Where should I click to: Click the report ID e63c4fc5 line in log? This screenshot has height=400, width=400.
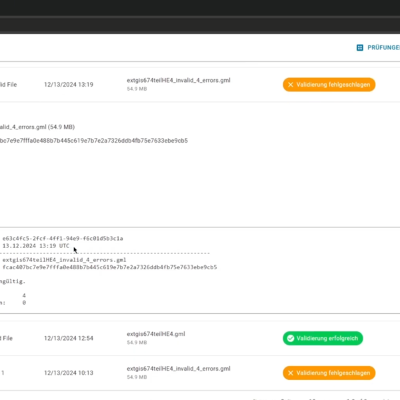click(x=63, y=238)
